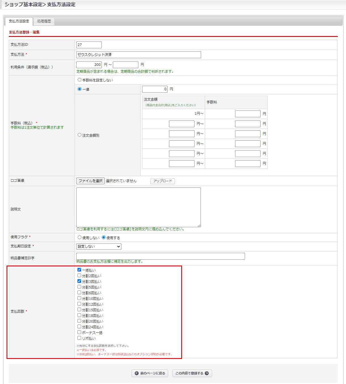Image resolution: width=346 pixels, height=384 pixels.
Task: Select the 手数料を設定しない radio button
Action: (79, 80)
